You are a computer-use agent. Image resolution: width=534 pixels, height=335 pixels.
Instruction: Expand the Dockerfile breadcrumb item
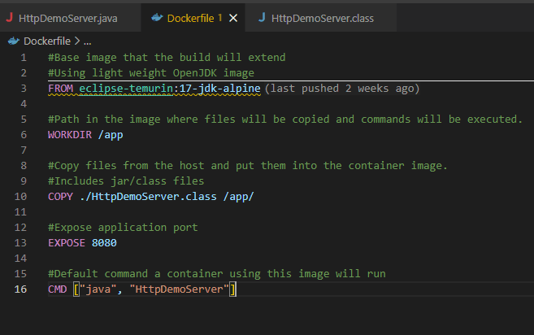pyautogui.click(x=47, y=40)
